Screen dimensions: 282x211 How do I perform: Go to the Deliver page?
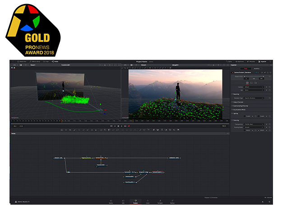(x=172, y=203)
